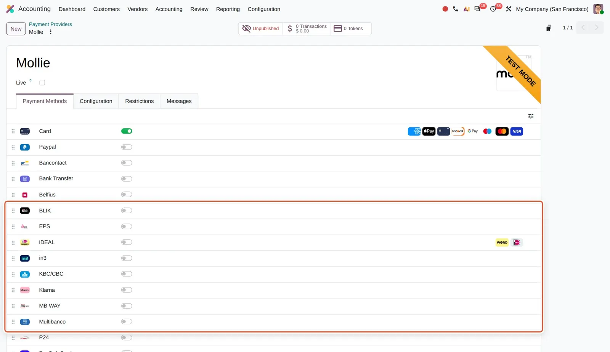Go to Dashboard menu item

[72, 9]
